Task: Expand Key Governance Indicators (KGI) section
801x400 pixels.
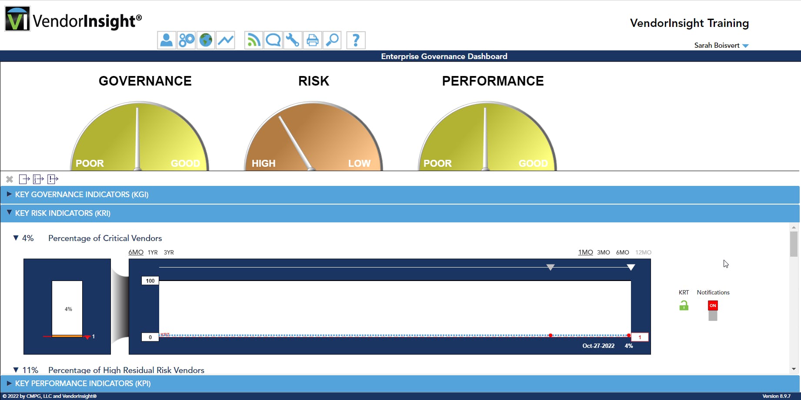Action: pos(400,195)
